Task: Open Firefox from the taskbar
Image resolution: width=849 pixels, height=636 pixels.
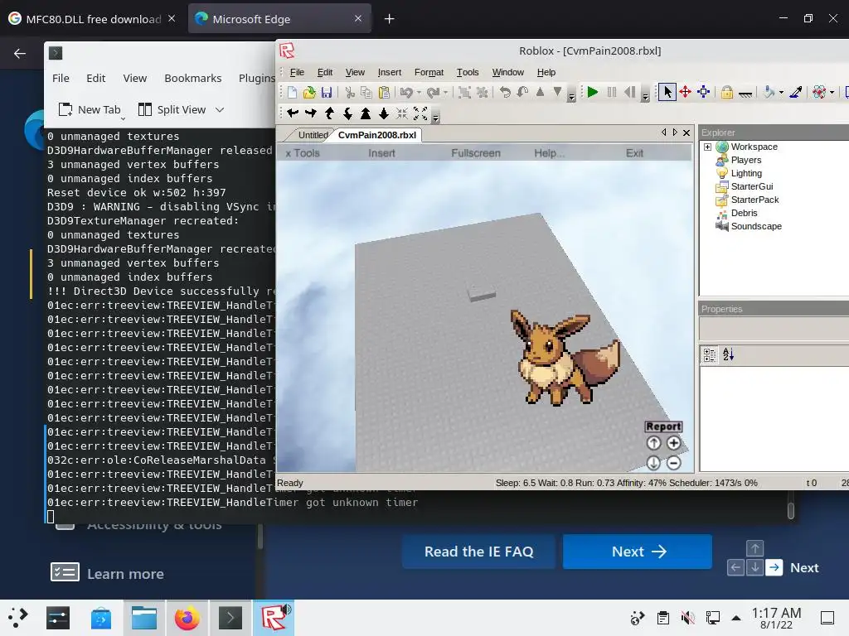Action: (x=187, y=618)
